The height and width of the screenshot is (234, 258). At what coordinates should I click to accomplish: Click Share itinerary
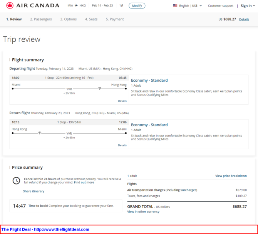[34, 191]
